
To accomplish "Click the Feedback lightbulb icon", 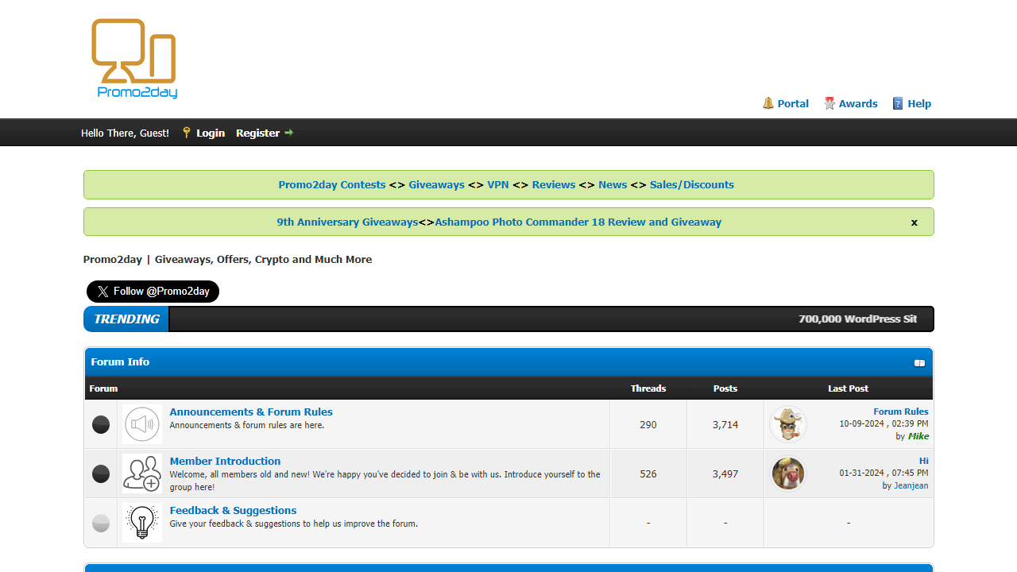I will click(142, 523).
